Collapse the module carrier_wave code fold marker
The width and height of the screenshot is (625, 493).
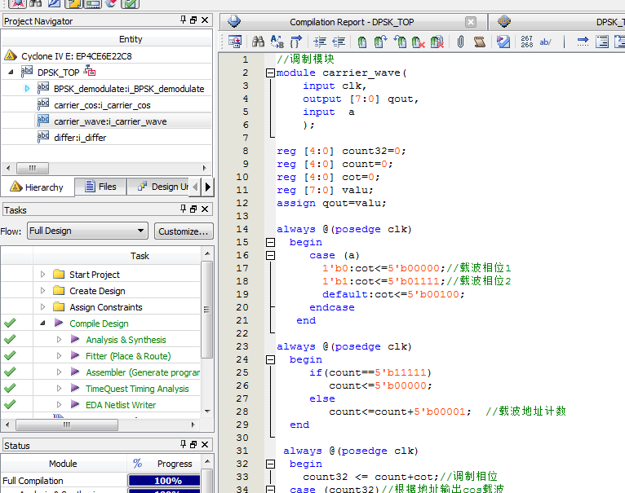click(270, 73)
